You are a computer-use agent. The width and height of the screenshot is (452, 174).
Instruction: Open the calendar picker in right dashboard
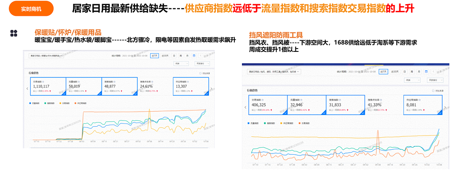[426, 72]
